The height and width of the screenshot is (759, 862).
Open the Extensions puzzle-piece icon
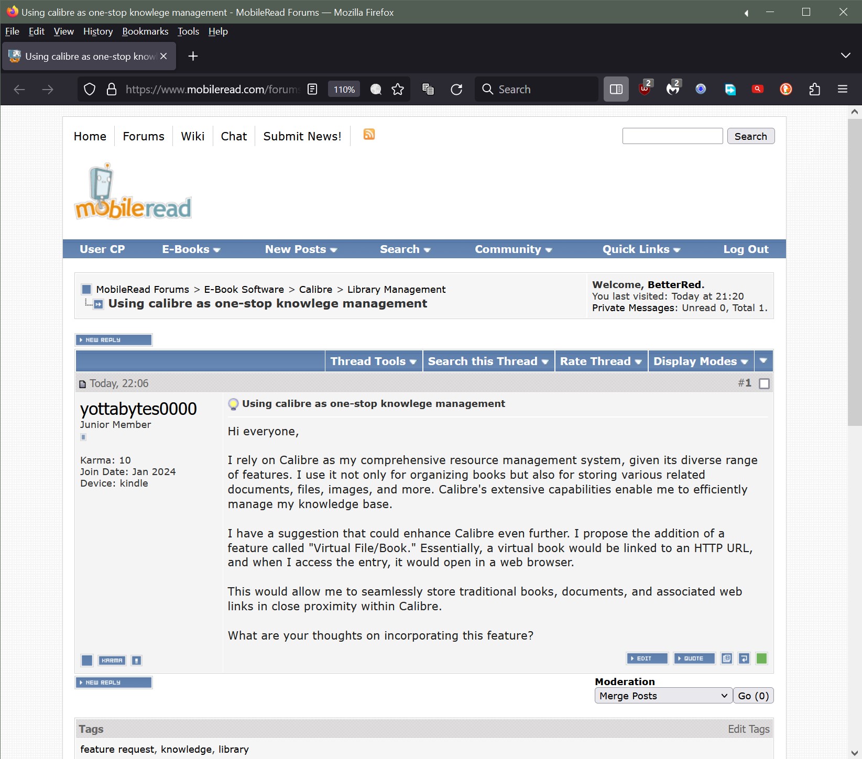click(x=814, y=90)
